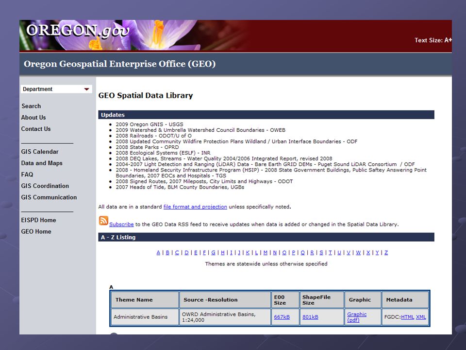466x350 pixels.
Task: Jump to letter E listing
Action: click(x=196, y=252)
